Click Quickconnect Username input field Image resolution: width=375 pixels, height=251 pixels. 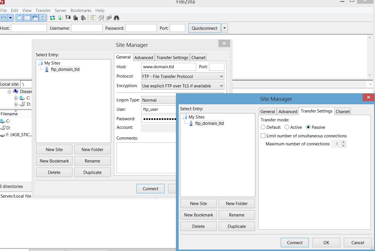pyautogui.click(x=87, y=28)
